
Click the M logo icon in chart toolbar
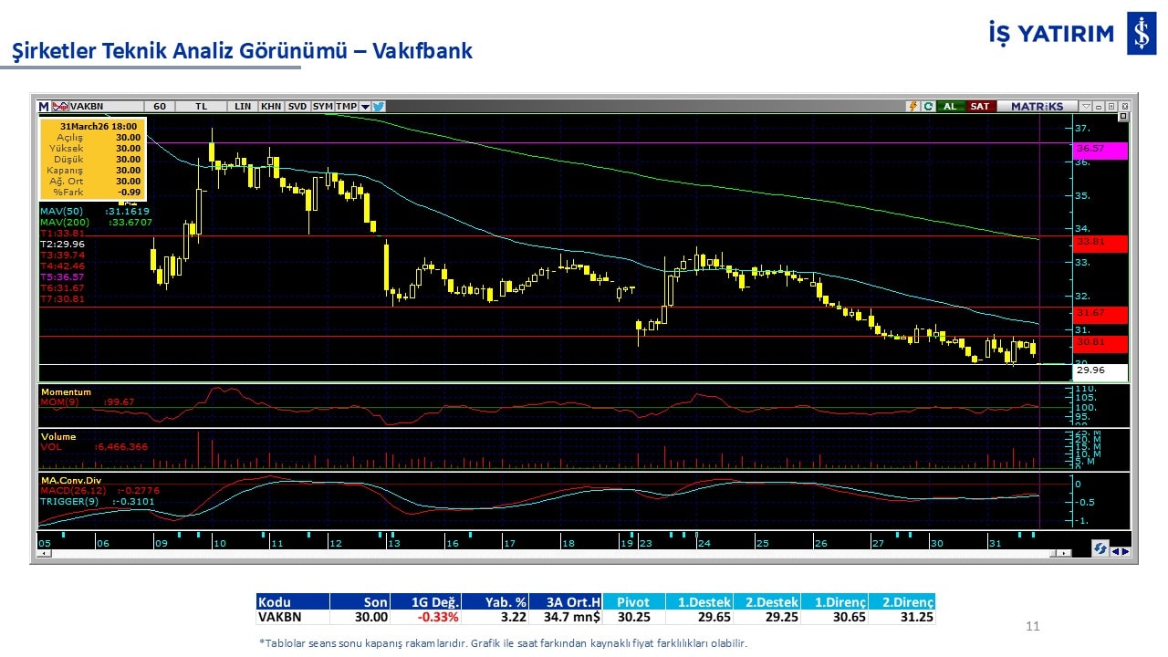(43, 106)
